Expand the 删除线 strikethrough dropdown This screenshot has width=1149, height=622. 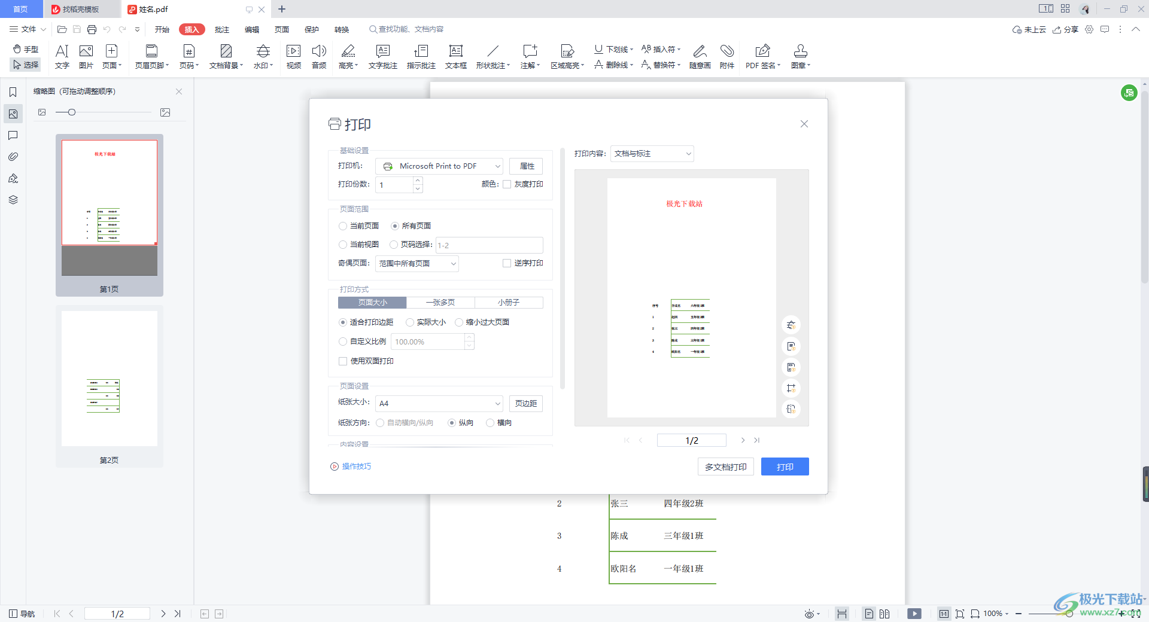coord(631,65)
